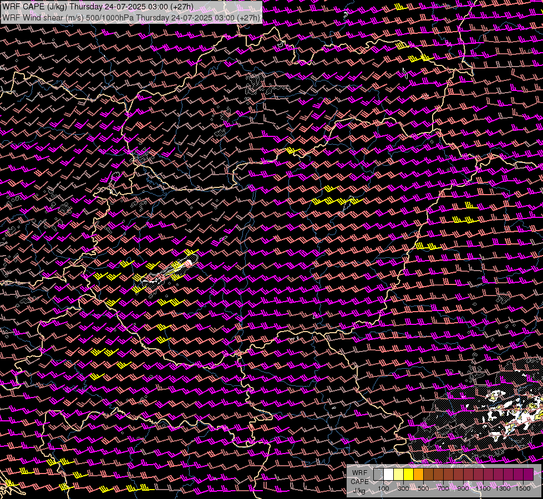Click the legend value 500
This screenshot has width=543, height=499.
point(423,488)
